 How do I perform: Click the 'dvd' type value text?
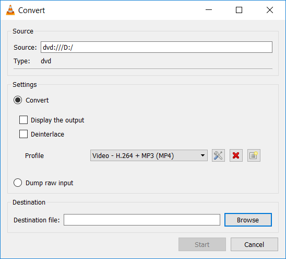pos(46,61)
